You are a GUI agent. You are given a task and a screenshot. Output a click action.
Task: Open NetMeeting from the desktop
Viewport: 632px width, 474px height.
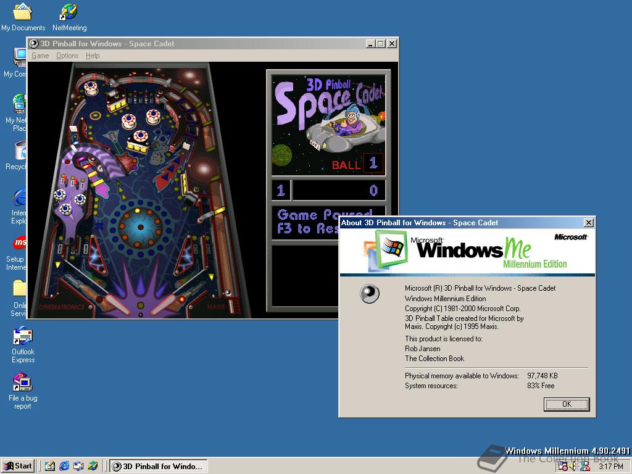click(68, 11)
